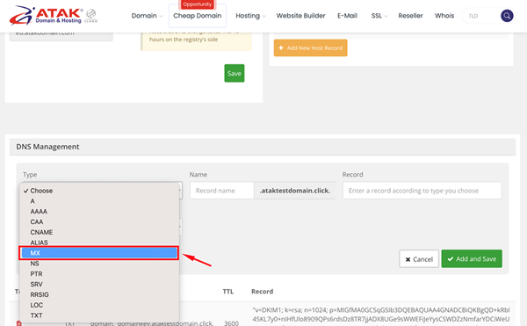527x326 pixels.
Task: Click the DKIM record value text
Action: click(x=381, y=316)
